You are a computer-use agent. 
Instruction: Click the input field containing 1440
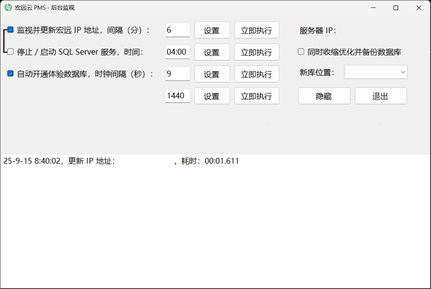[x=177, y=95]
